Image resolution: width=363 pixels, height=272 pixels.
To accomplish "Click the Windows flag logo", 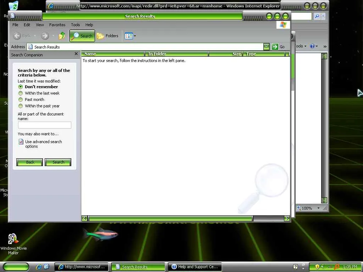I will click(283, 25).
